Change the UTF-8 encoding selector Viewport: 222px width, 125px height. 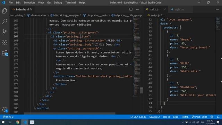166,117
